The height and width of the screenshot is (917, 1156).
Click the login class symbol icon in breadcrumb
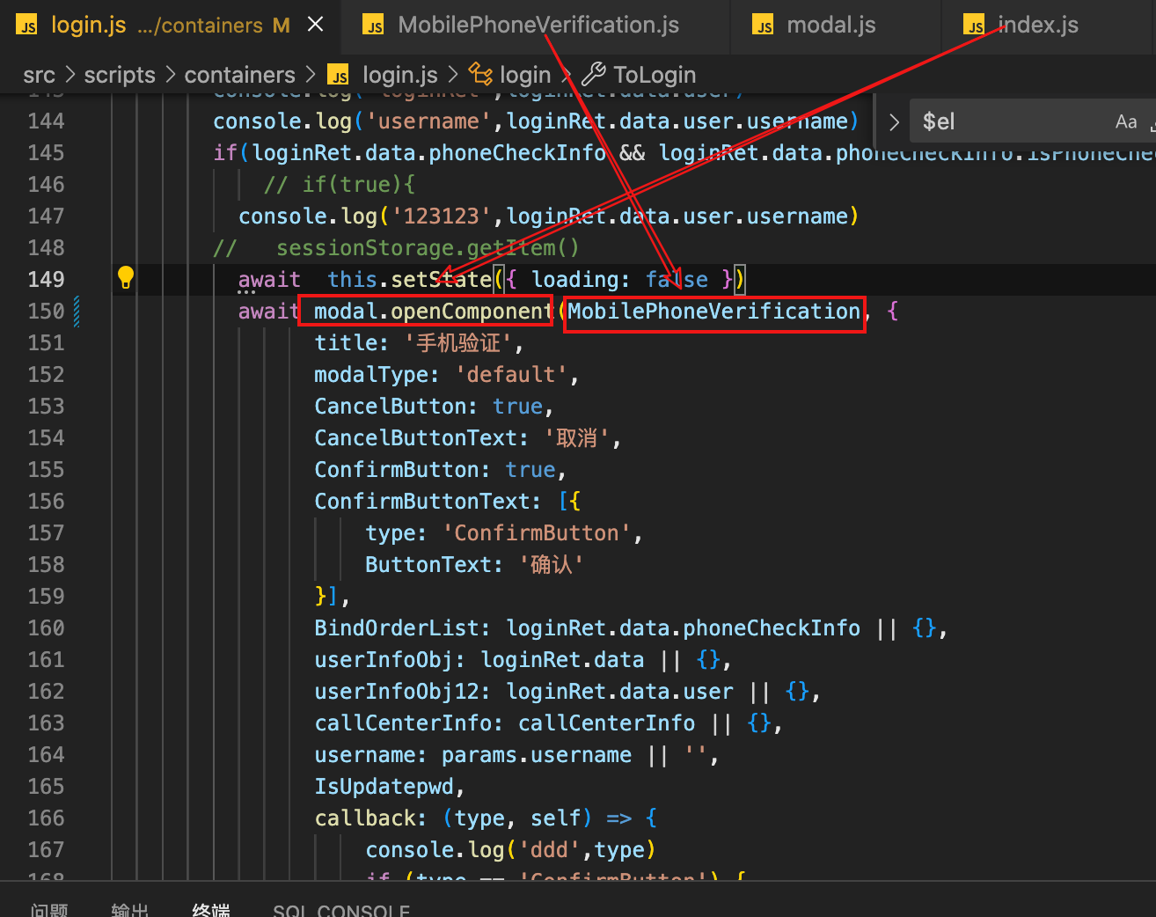pos(480,76)
